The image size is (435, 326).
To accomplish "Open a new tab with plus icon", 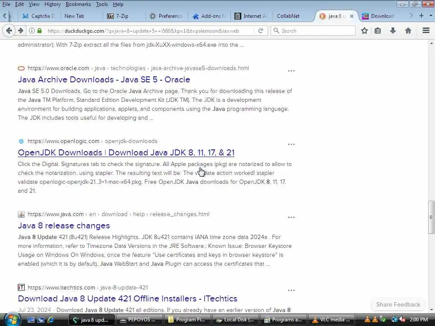I will coord(421,16).
